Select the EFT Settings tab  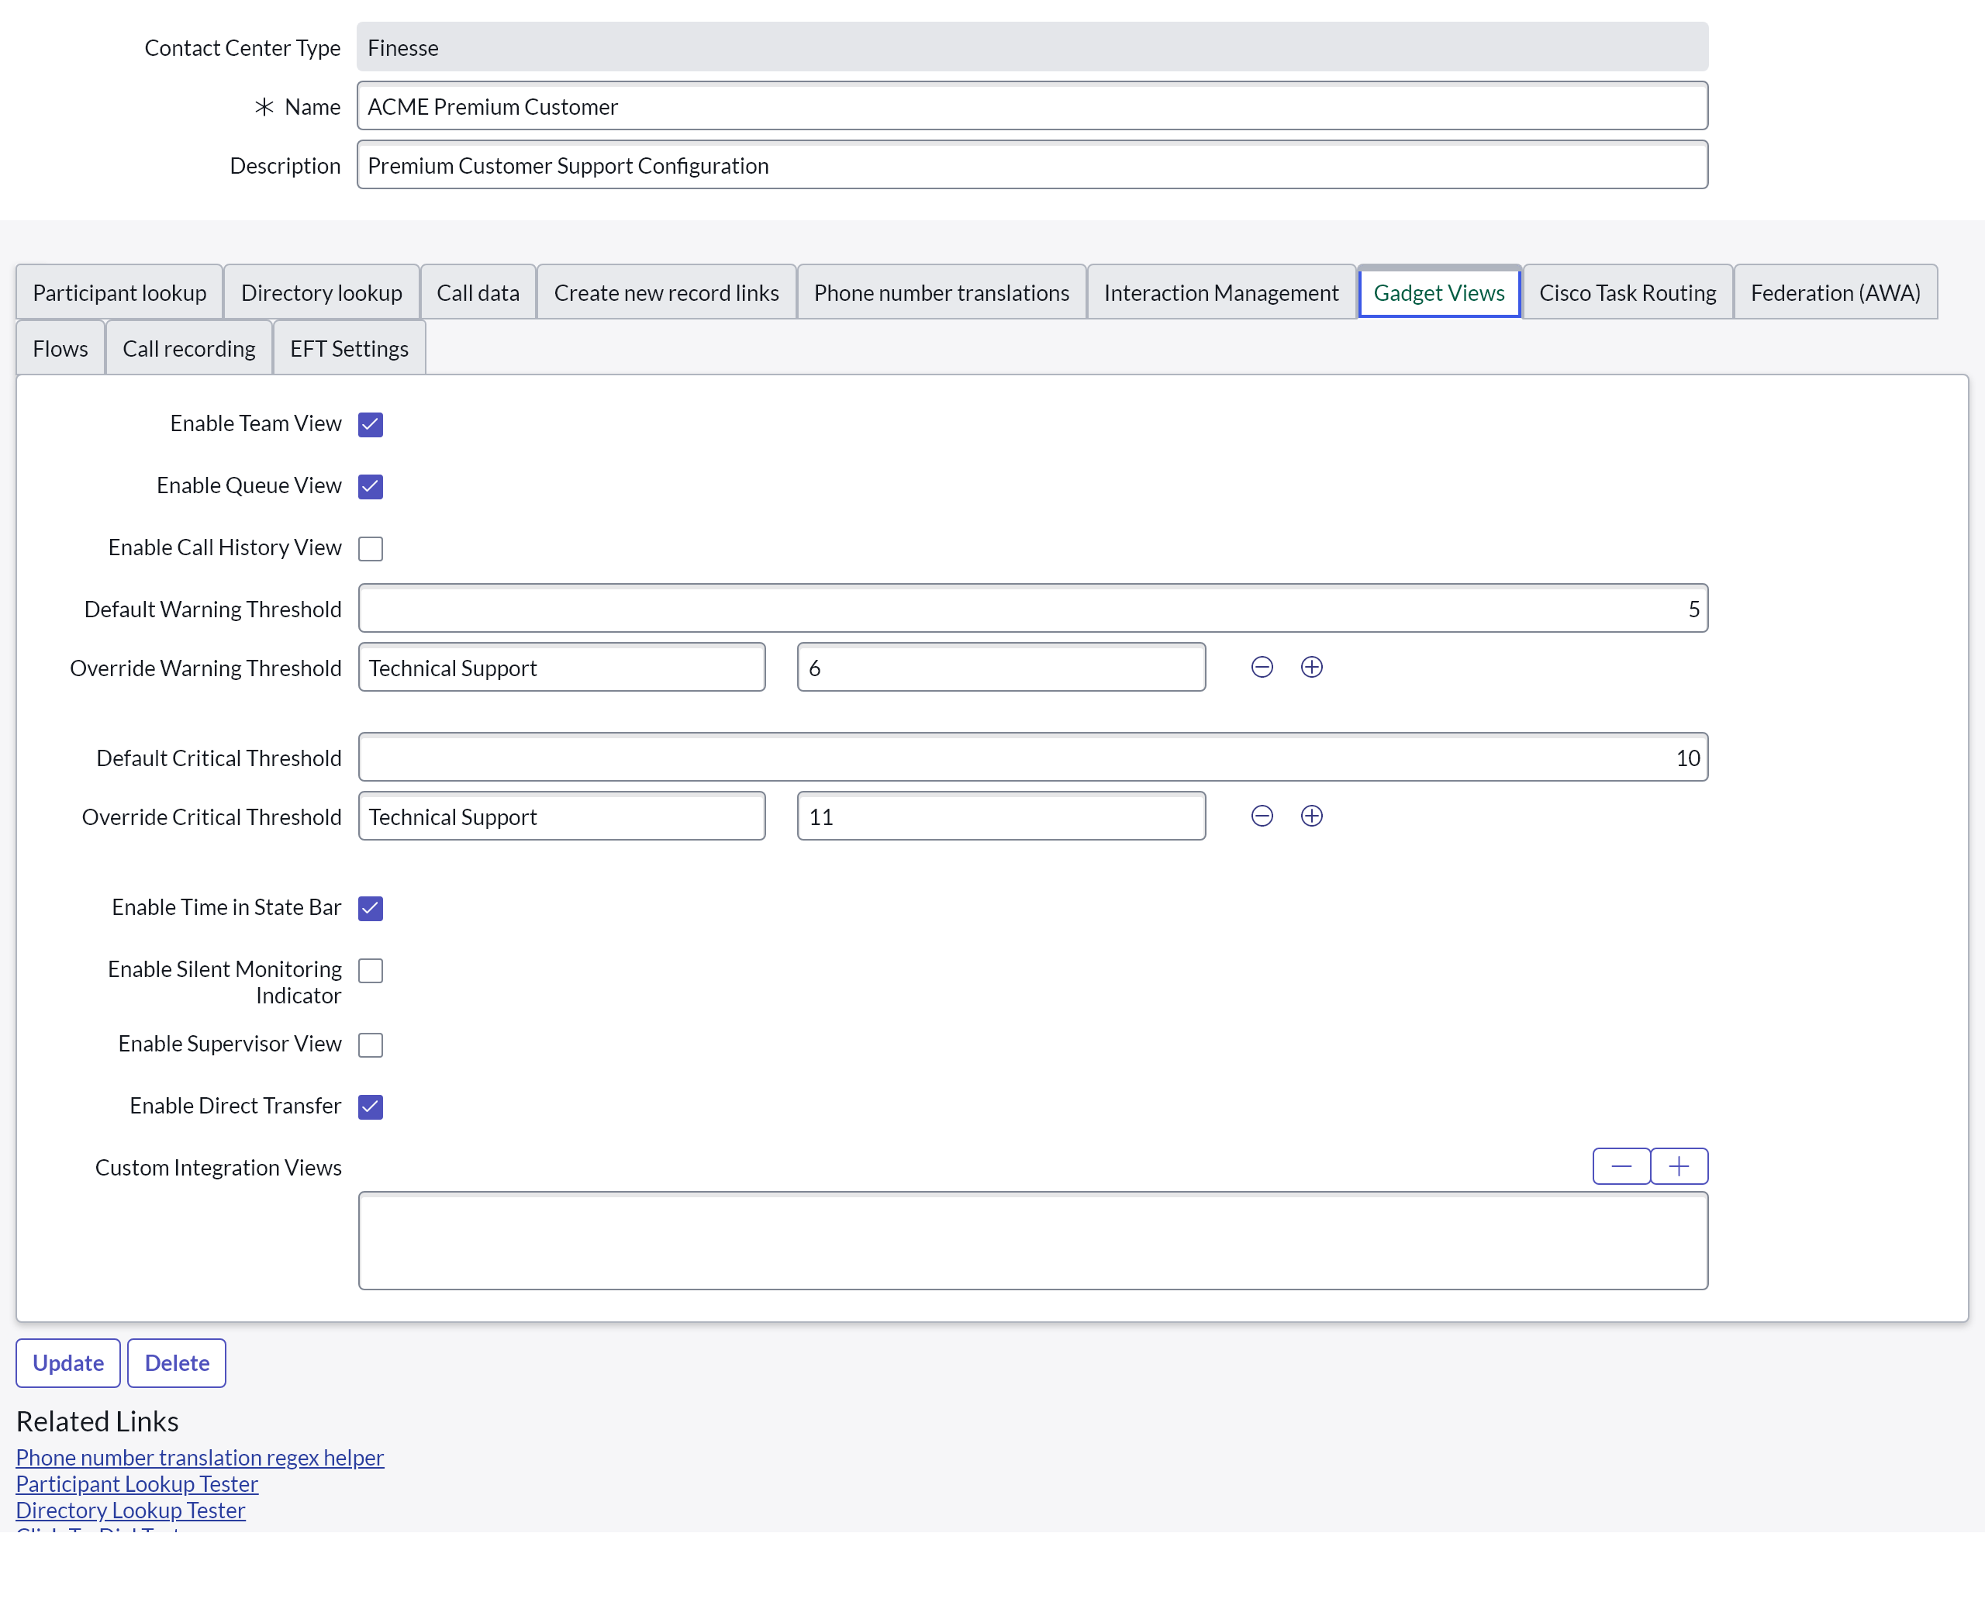tap(349, 349)
